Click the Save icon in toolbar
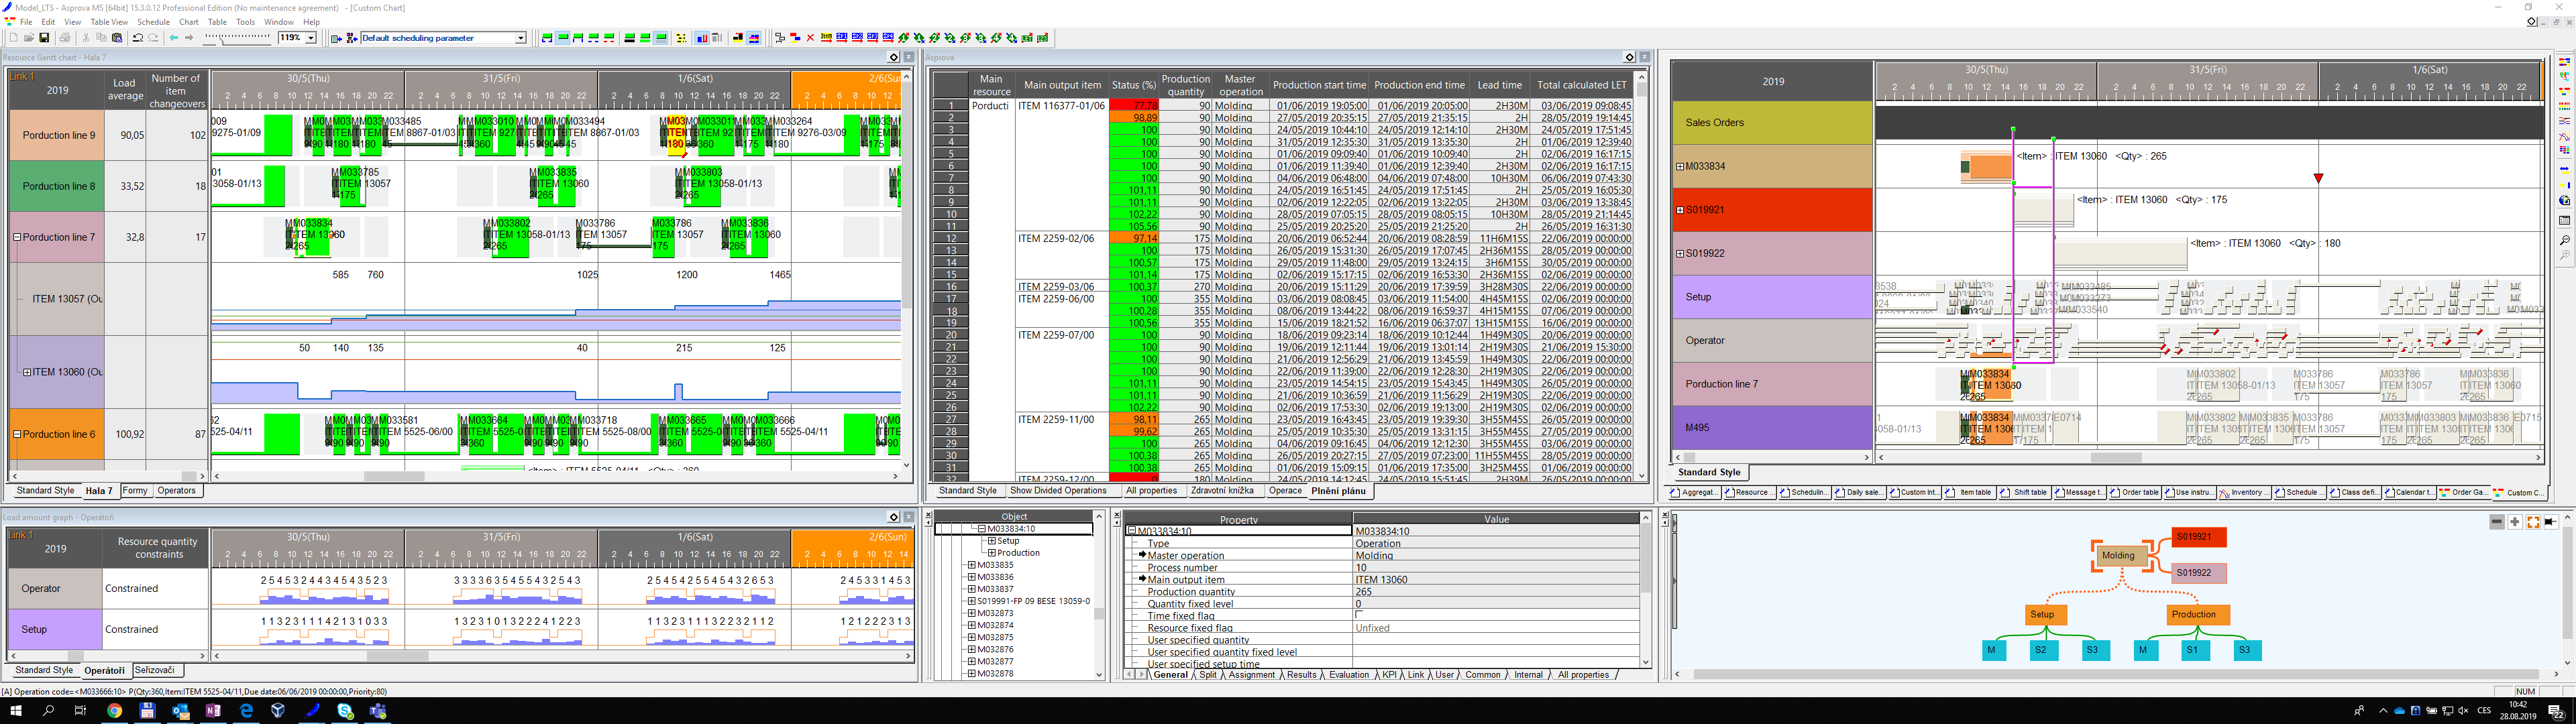2576x724 pixels. pos(44,38)
